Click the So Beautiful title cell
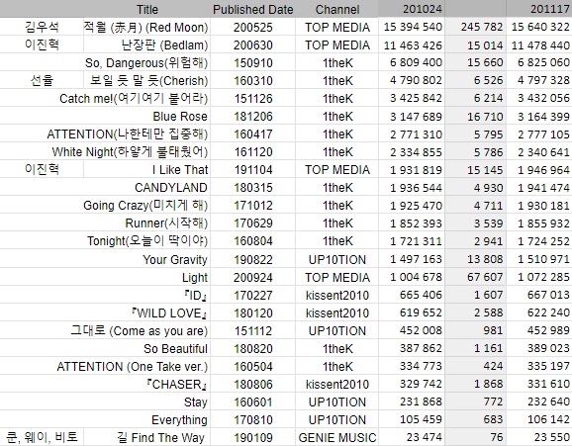 click(105, 349)
